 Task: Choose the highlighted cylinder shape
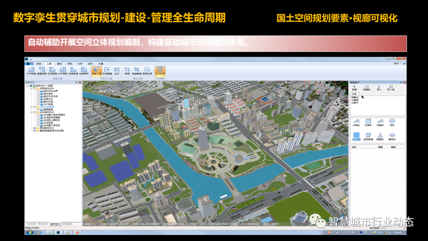[356, 136]
